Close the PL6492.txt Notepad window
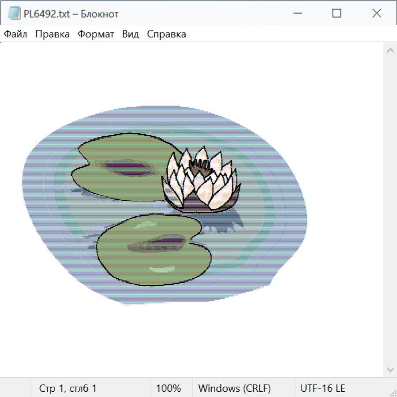Viewport: 397px width, 397px height. click(376, 14)
